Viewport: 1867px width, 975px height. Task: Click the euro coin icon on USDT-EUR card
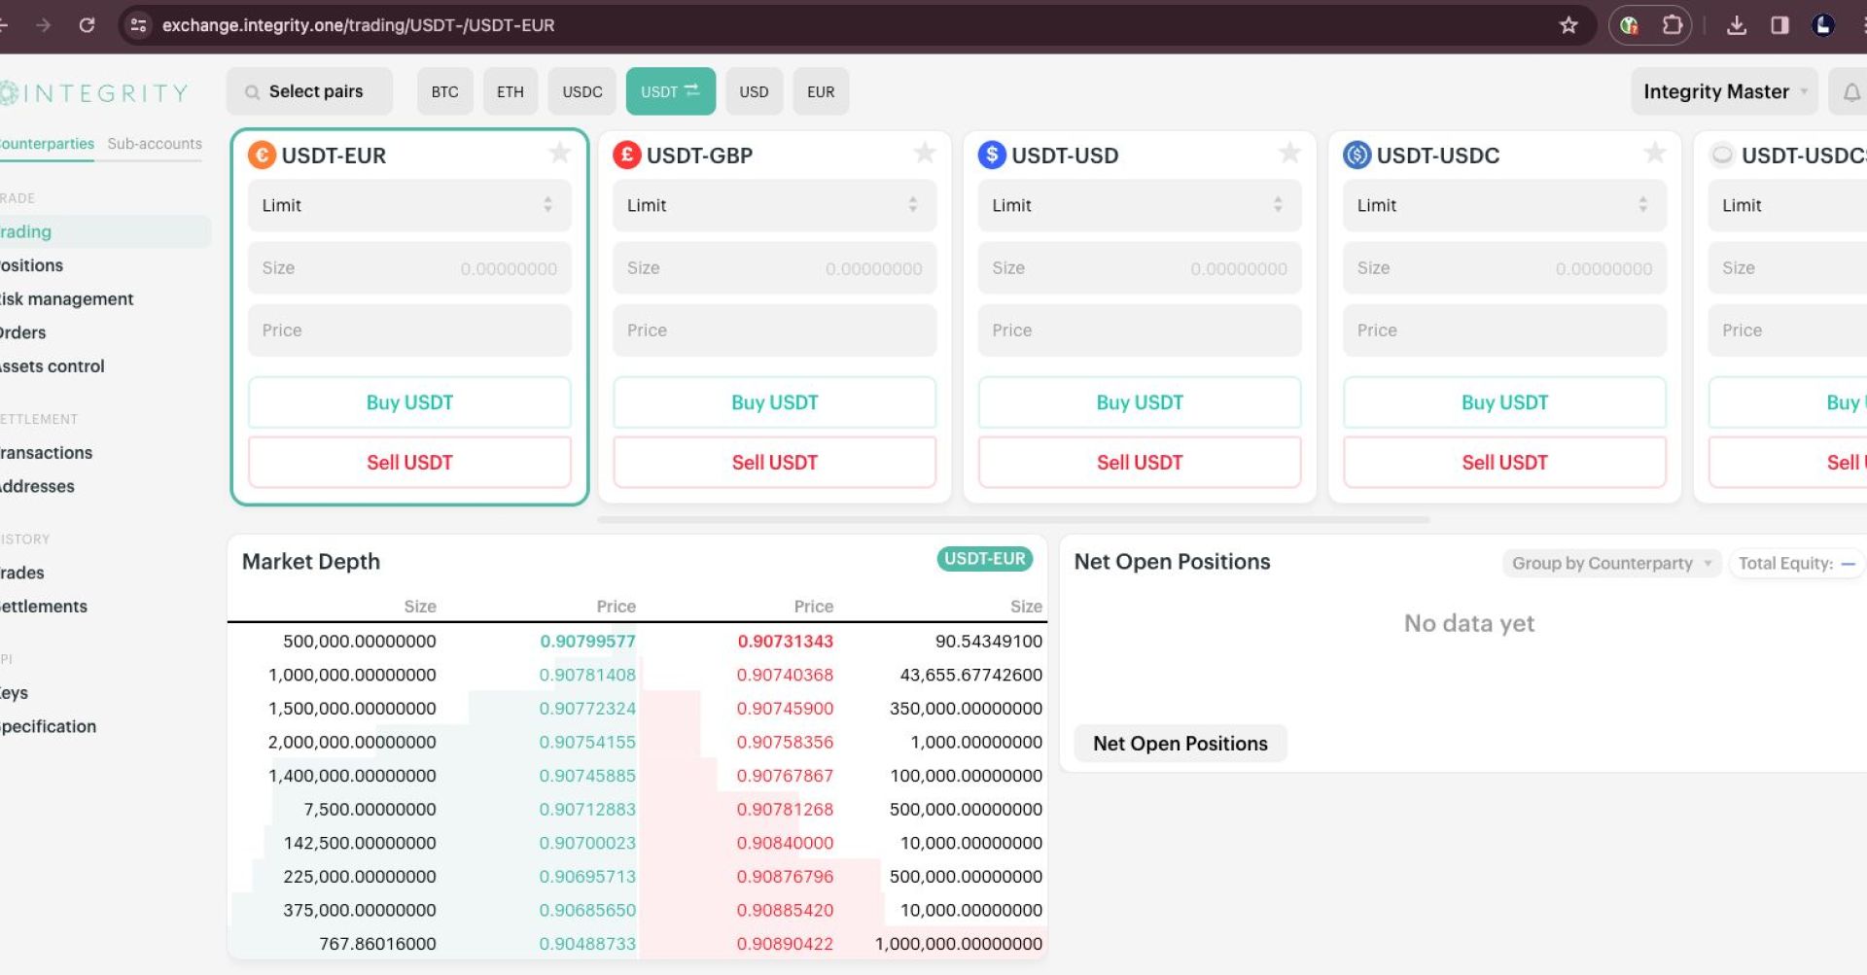261,155
